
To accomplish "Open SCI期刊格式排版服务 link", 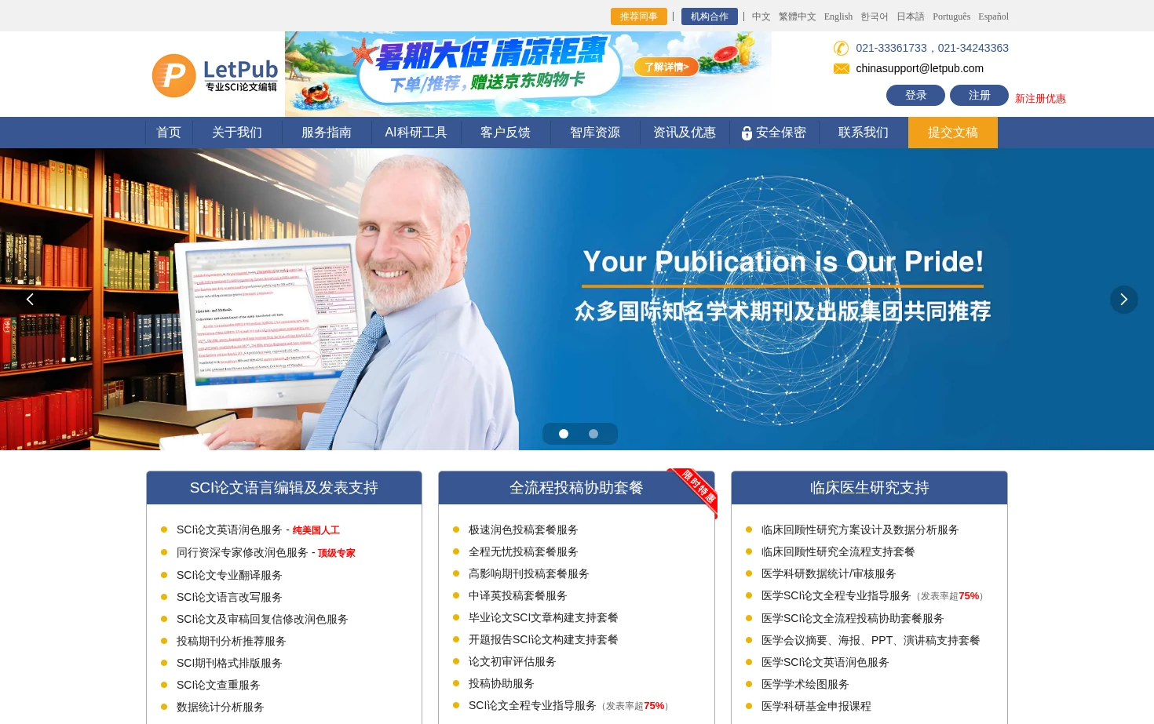I will pos(229,663).
